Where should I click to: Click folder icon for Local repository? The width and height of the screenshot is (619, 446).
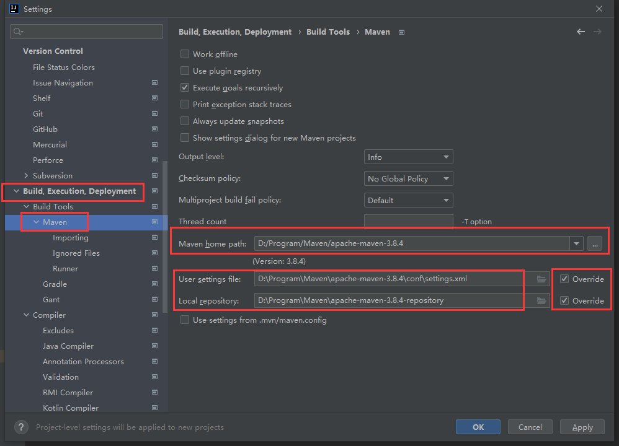click(x=541, y=300)
